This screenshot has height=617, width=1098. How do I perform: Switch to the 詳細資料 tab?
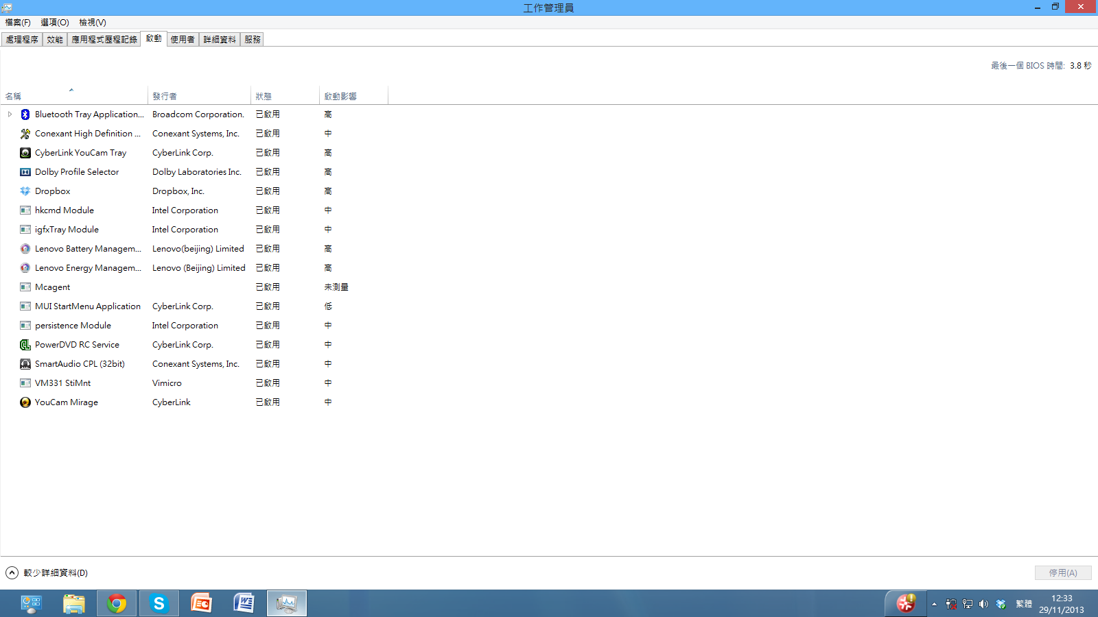(220, 40)
